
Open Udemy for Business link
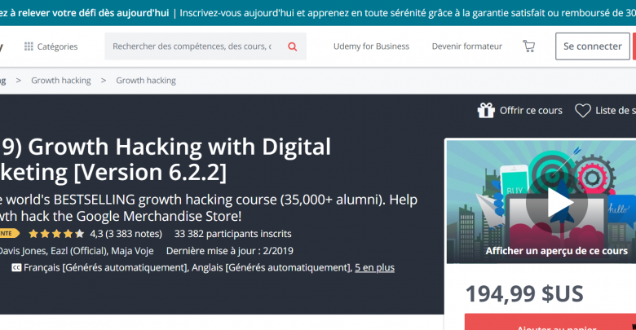pyautogui.click(x=371, y=46)
